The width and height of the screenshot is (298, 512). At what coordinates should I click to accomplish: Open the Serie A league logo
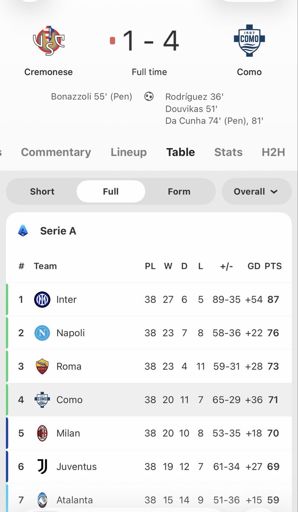(23, 231)
